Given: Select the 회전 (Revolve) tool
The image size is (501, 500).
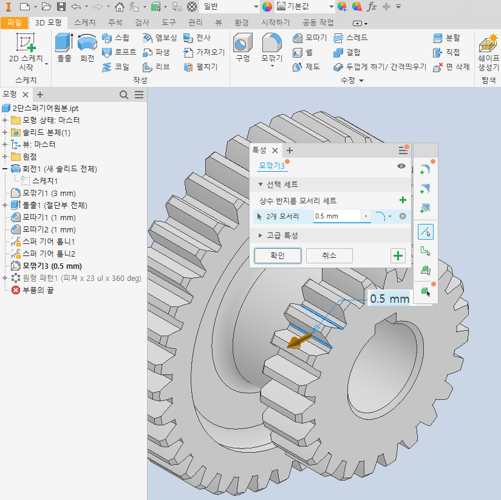Looking at the screenshot, I should click(x=87, y=47).
